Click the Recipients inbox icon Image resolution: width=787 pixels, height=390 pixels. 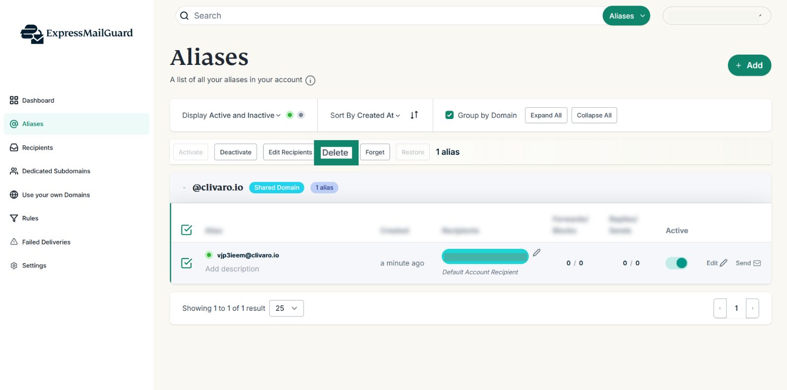(x=14, y=148)
